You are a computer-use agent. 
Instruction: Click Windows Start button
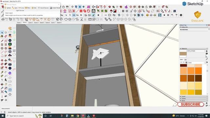point(3,116)
